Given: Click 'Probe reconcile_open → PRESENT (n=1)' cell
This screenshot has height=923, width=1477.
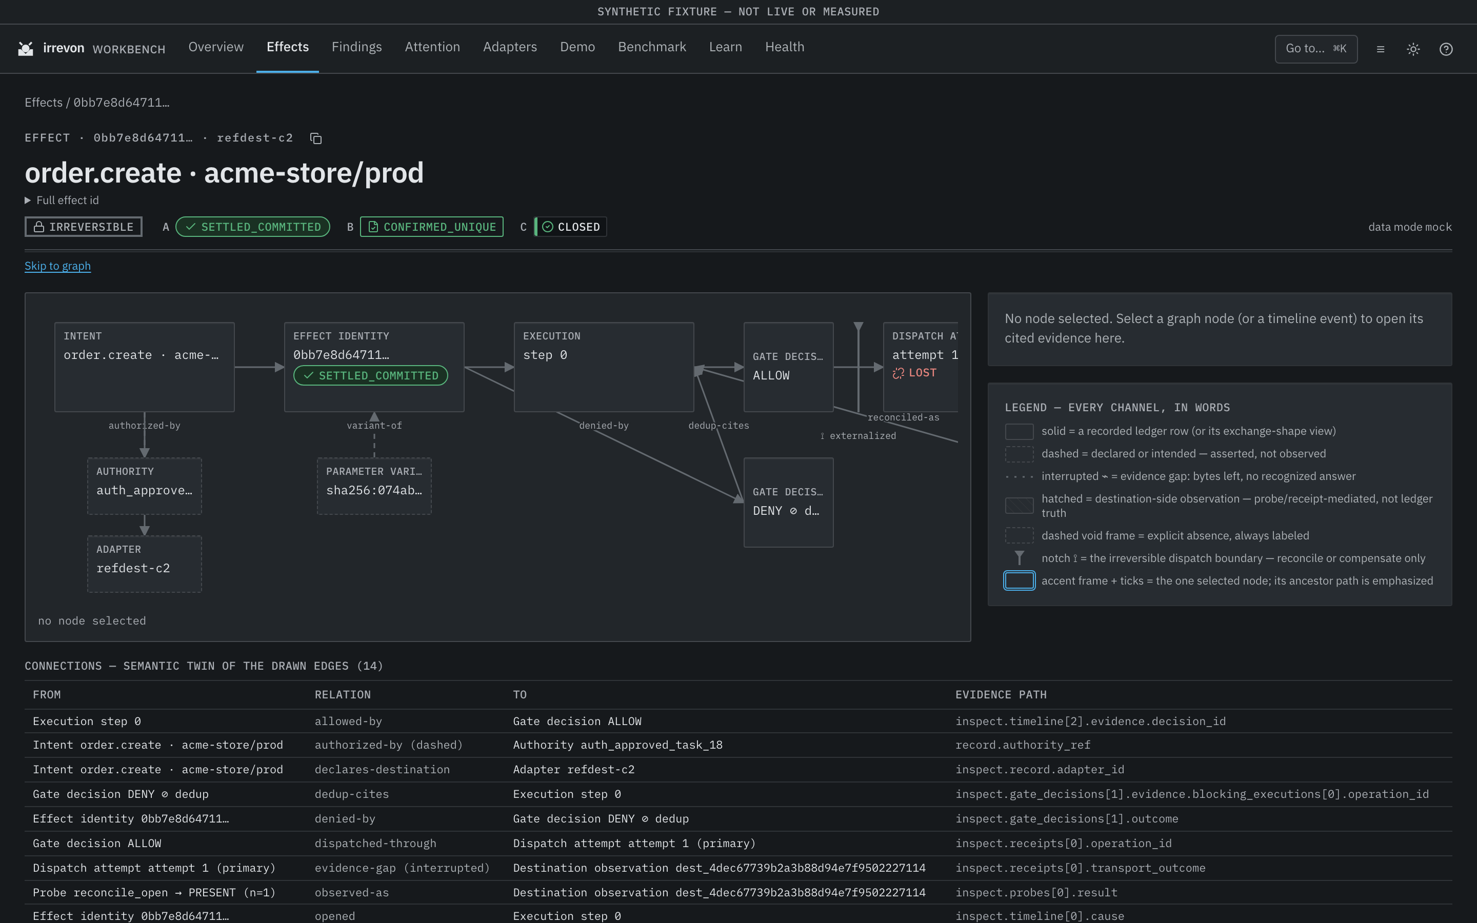Looking at the screenshot, I should (154, 892).
